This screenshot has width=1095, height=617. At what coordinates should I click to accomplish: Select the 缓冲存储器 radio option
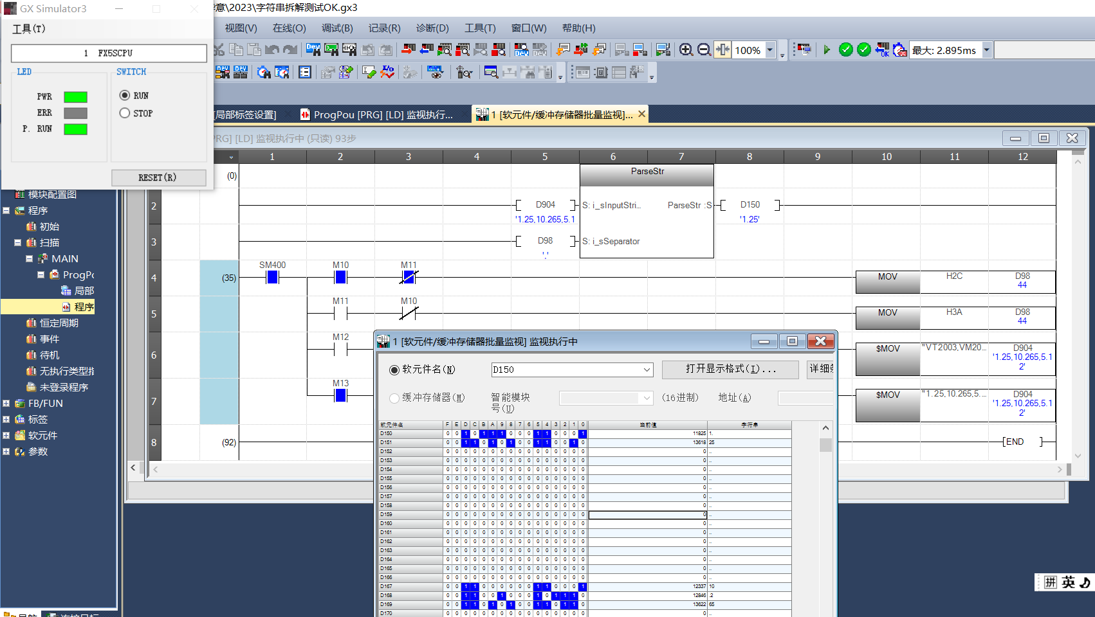pos(394,398)
